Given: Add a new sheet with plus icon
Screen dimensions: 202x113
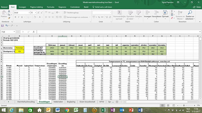Looking at the screenshot, I should pyautogui.click(x=117, y=102).
